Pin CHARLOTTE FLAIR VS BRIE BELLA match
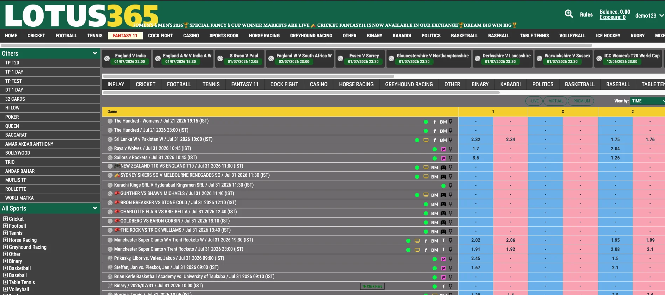 450,213
